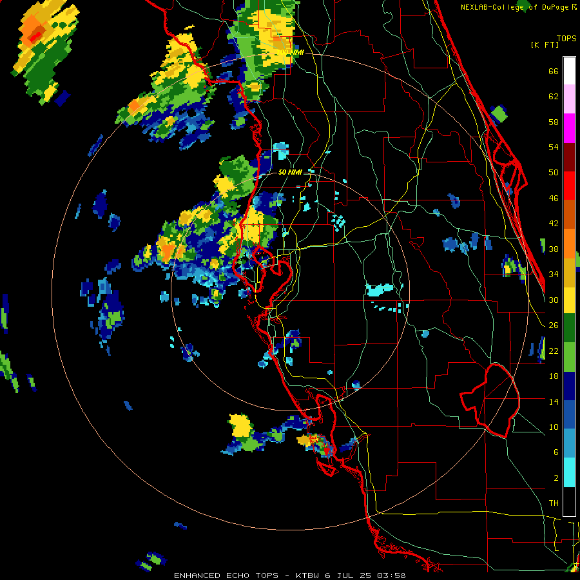Click the TOPS legend heading
The height and width of the screenshot is (580, 580).
(566, 38)
